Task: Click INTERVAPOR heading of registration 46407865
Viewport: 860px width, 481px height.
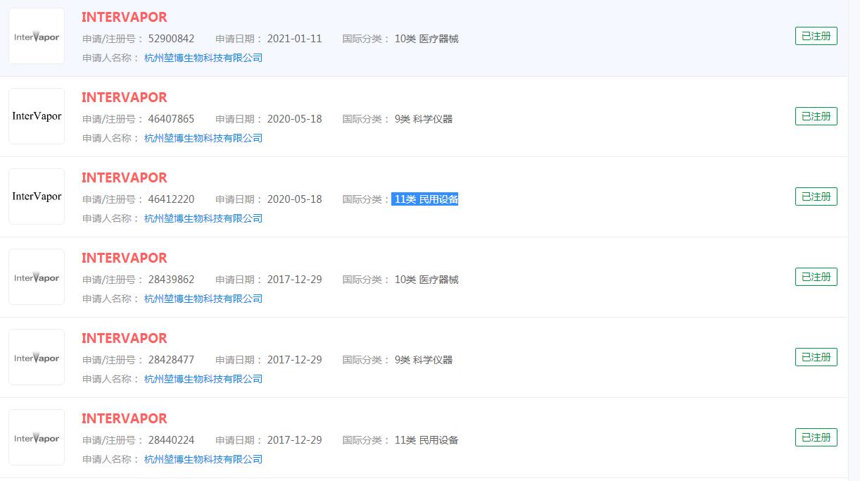Action: pos(125,98)
